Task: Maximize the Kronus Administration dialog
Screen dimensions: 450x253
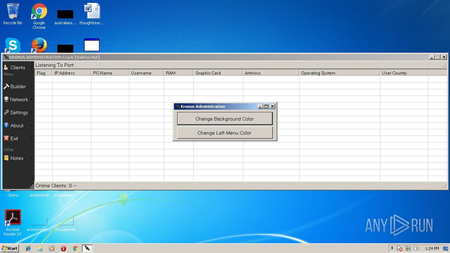Action: coord(266,106)
